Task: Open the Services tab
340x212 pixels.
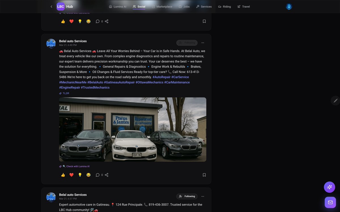Action: (204, 7)
